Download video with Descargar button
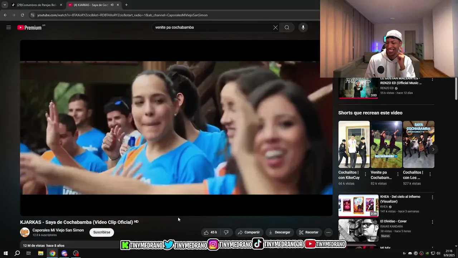 pos(279,232)
